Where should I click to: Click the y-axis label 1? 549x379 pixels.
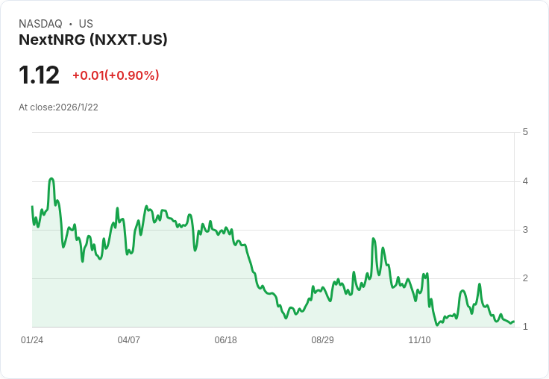(x=526, y=327)
